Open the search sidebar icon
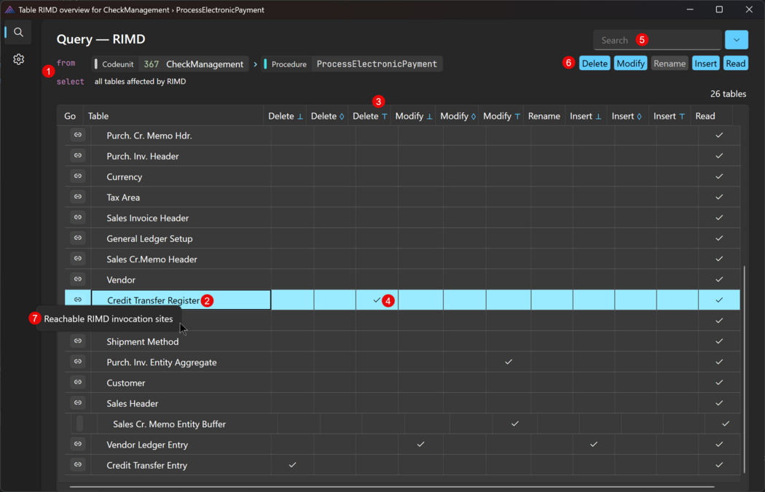The width and height of the screenshot is (765, 492). (19, 33)
